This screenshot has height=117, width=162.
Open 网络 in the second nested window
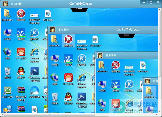(55, 79)
